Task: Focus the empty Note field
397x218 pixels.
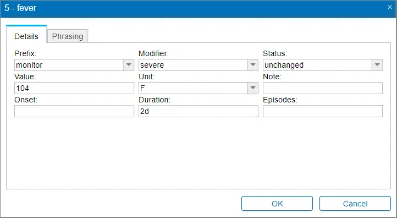Action: click(x=323, y=88)
